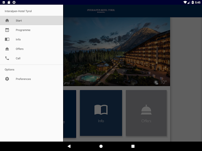Click the calendar icon beside Programme

click(x=7, y=30)
